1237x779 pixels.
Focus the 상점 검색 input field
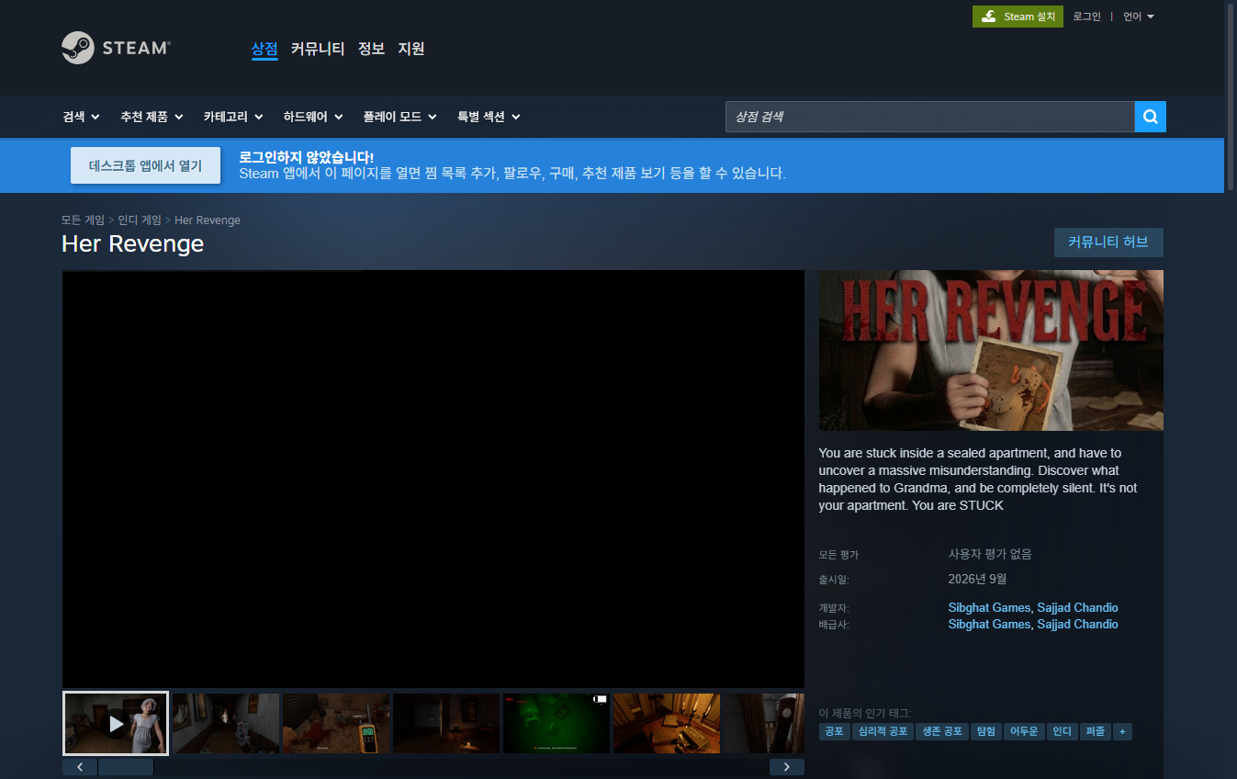coord(929,117)
